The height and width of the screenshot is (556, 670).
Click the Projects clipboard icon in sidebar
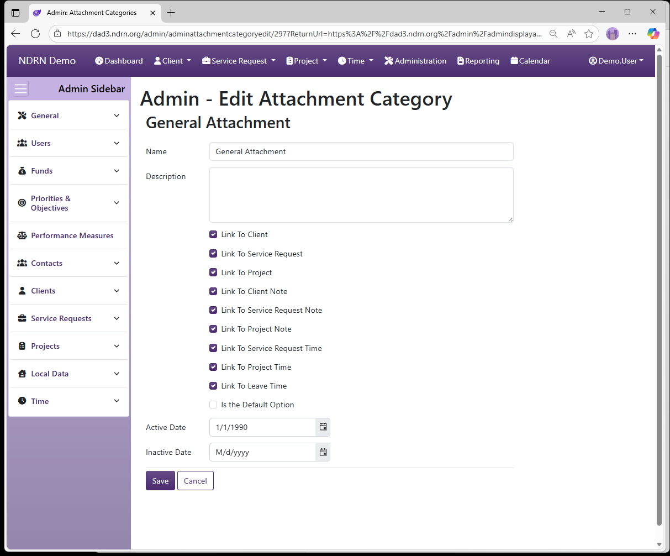click(x=22, y=346)
